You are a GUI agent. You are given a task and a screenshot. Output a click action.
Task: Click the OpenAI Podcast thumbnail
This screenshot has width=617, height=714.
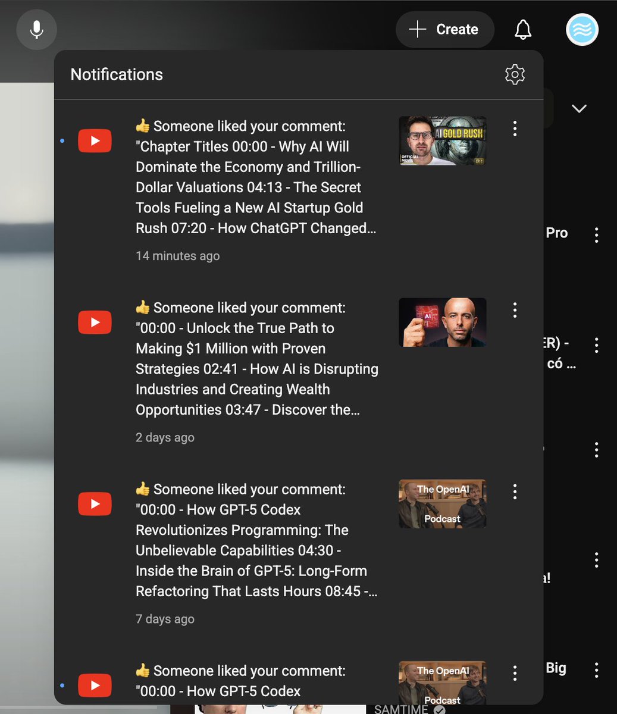(x=442, y=503)
